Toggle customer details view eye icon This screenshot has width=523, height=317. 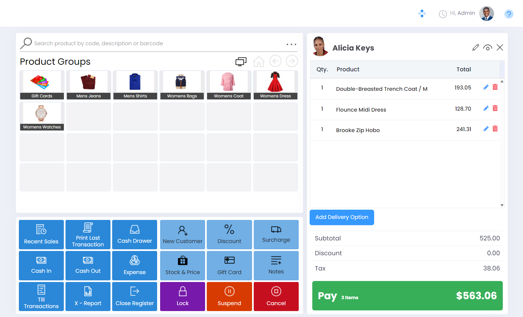coord(487,48)
